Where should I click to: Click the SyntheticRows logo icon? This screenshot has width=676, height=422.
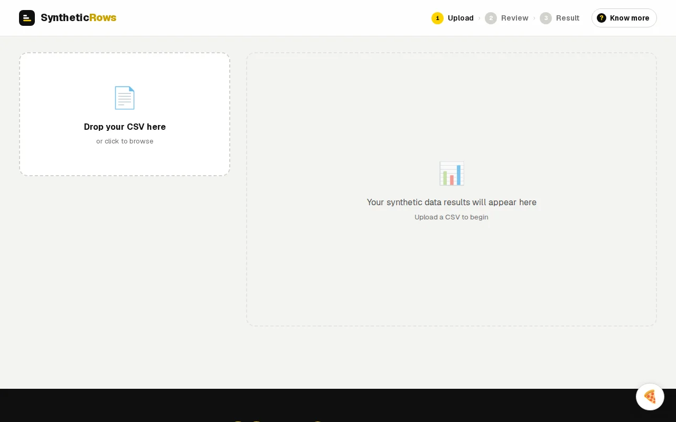click(x=27, y=18)
